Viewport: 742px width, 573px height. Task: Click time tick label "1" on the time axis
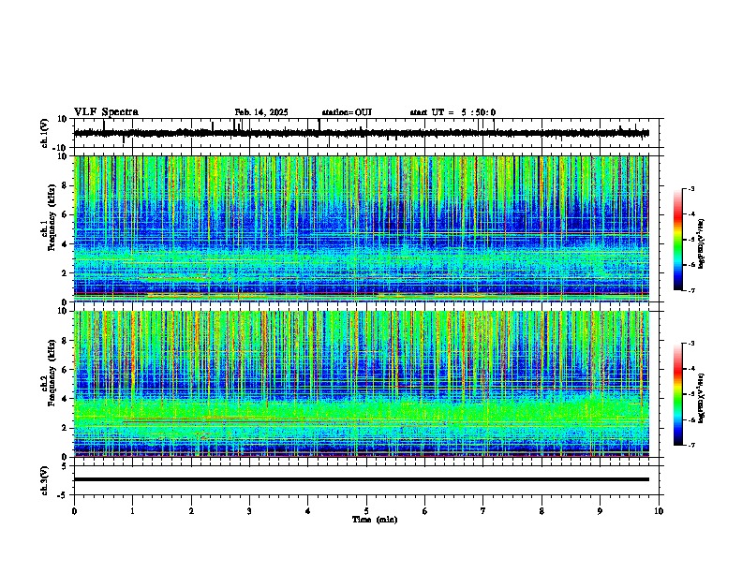(132, 511)
